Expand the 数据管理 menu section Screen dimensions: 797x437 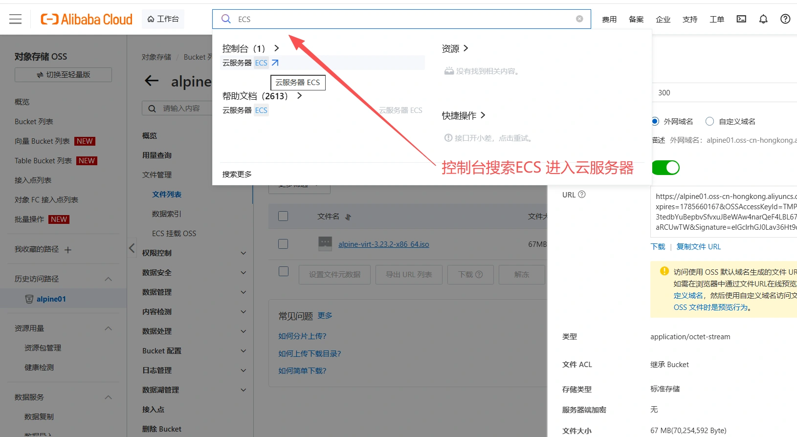point(244,292)
